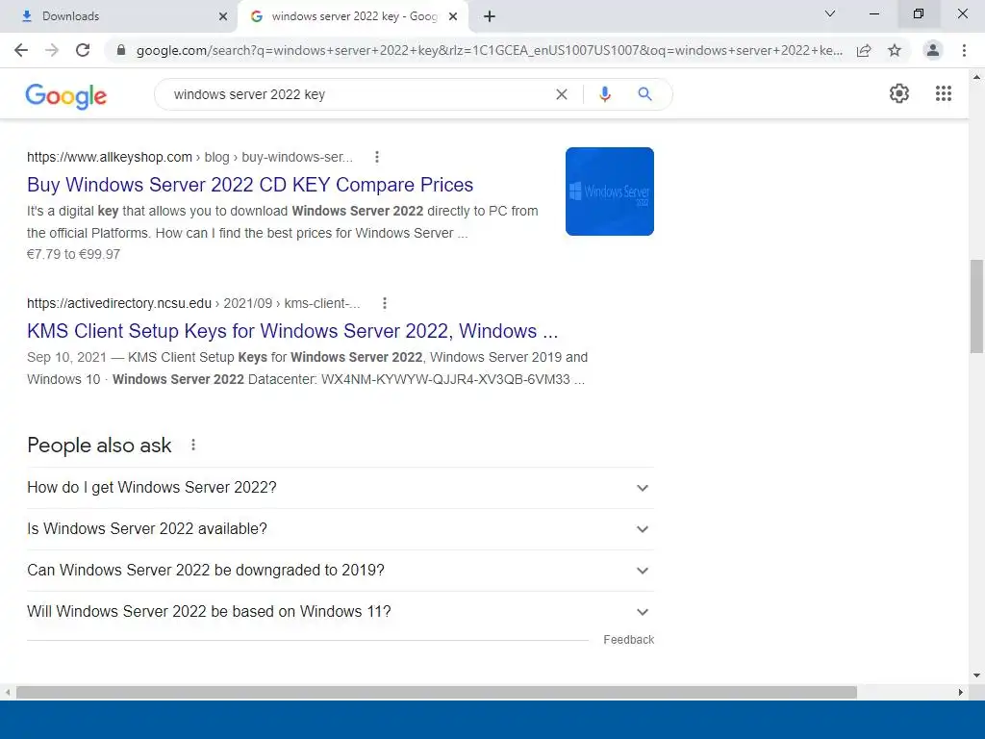Switch to the Downloads tab

tap(119, 16)
